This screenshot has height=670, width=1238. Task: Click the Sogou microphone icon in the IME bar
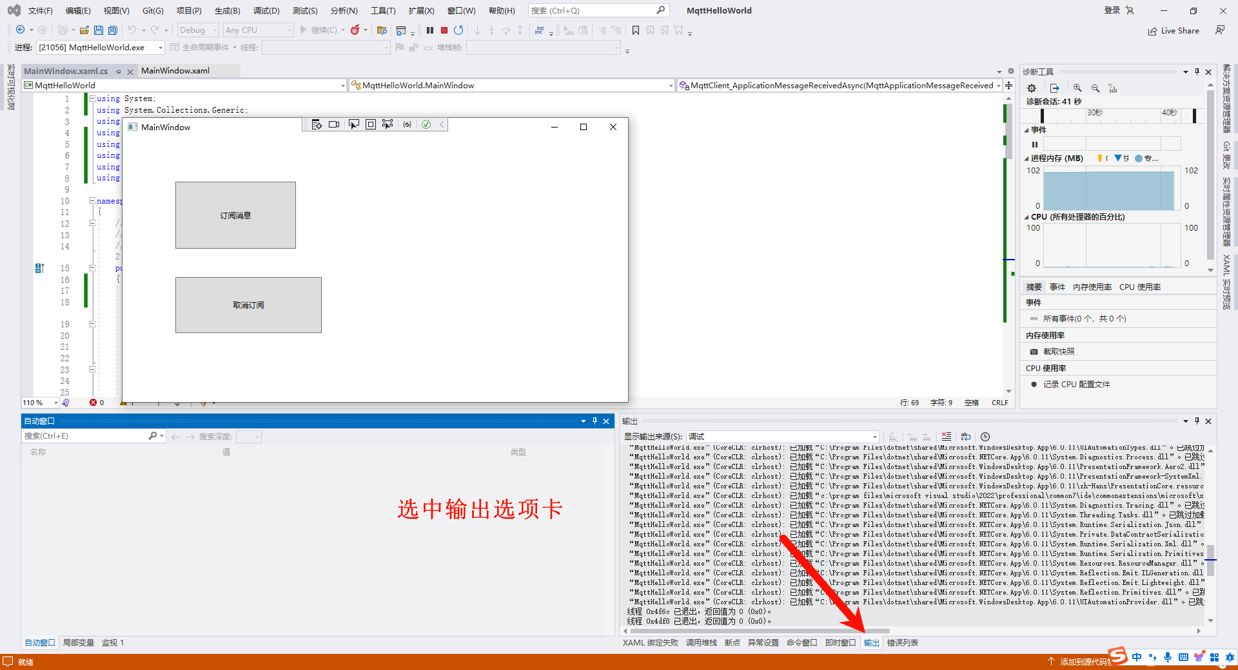pos(1168,656)
